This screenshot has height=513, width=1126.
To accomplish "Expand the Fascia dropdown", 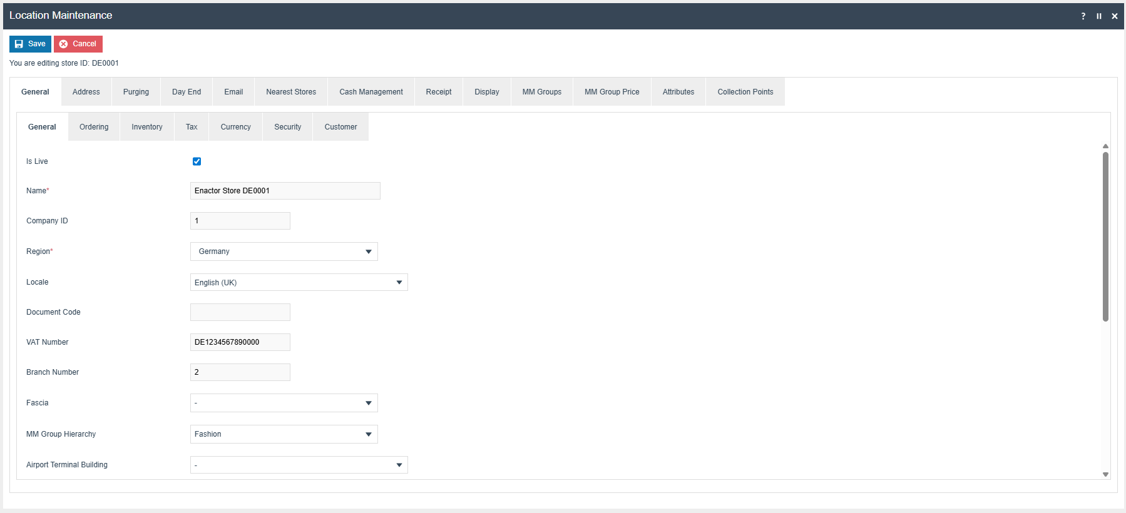I will 284,403.
